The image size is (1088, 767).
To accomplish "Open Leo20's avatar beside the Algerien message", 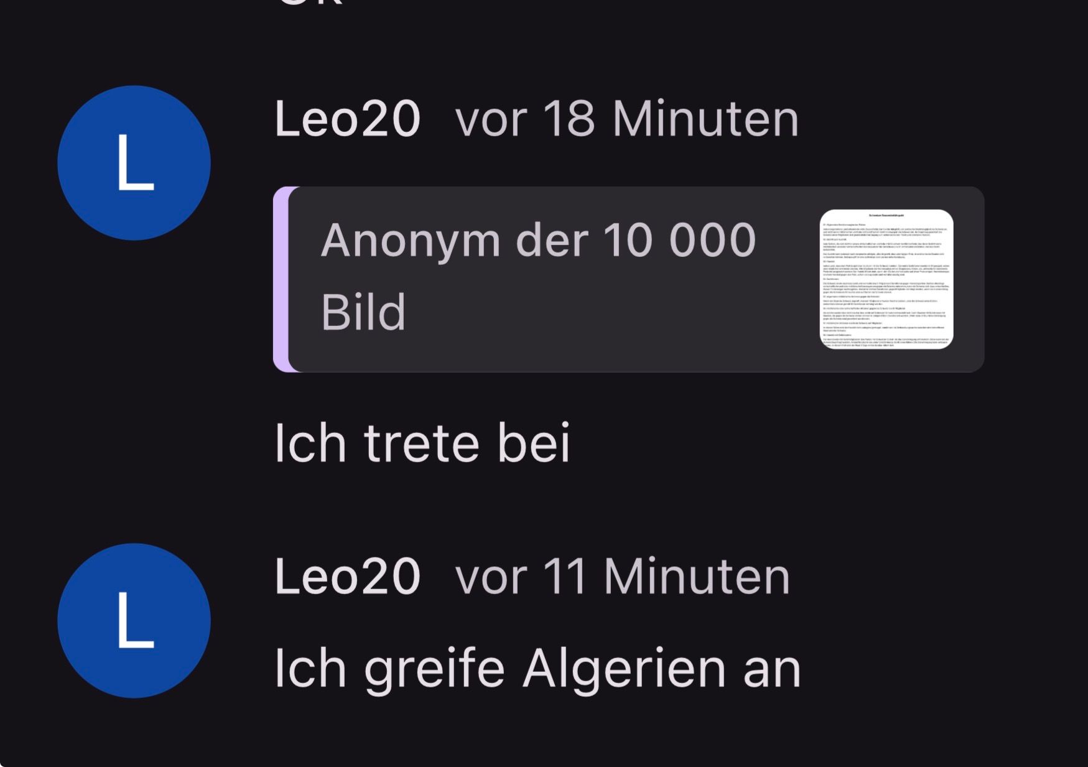I will (x=134, y=620).
